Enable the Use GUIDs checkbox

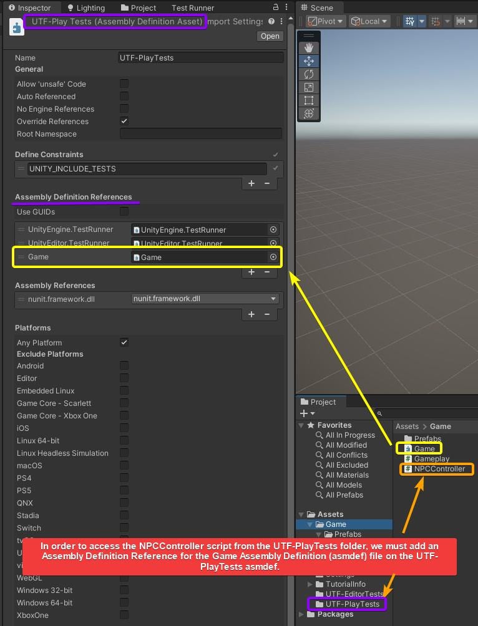(124, 211)
